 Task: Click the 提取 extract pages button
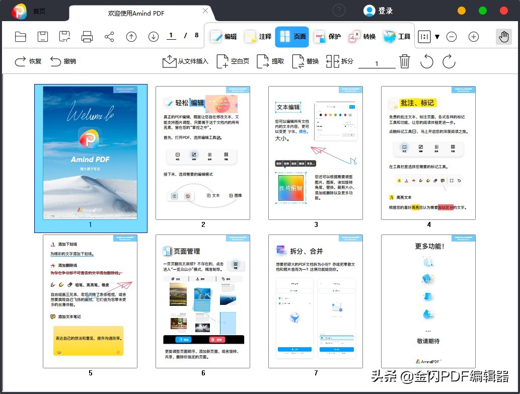tap(270, 61)
